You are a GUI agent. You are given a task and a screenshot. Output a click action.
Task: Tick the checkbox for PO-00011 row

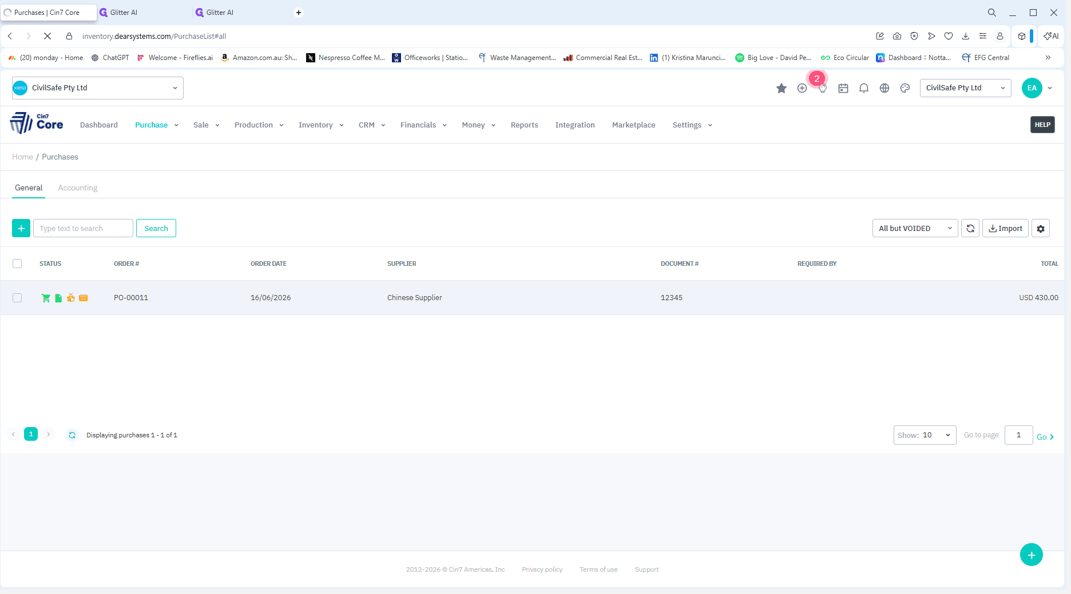pos(17,298)
